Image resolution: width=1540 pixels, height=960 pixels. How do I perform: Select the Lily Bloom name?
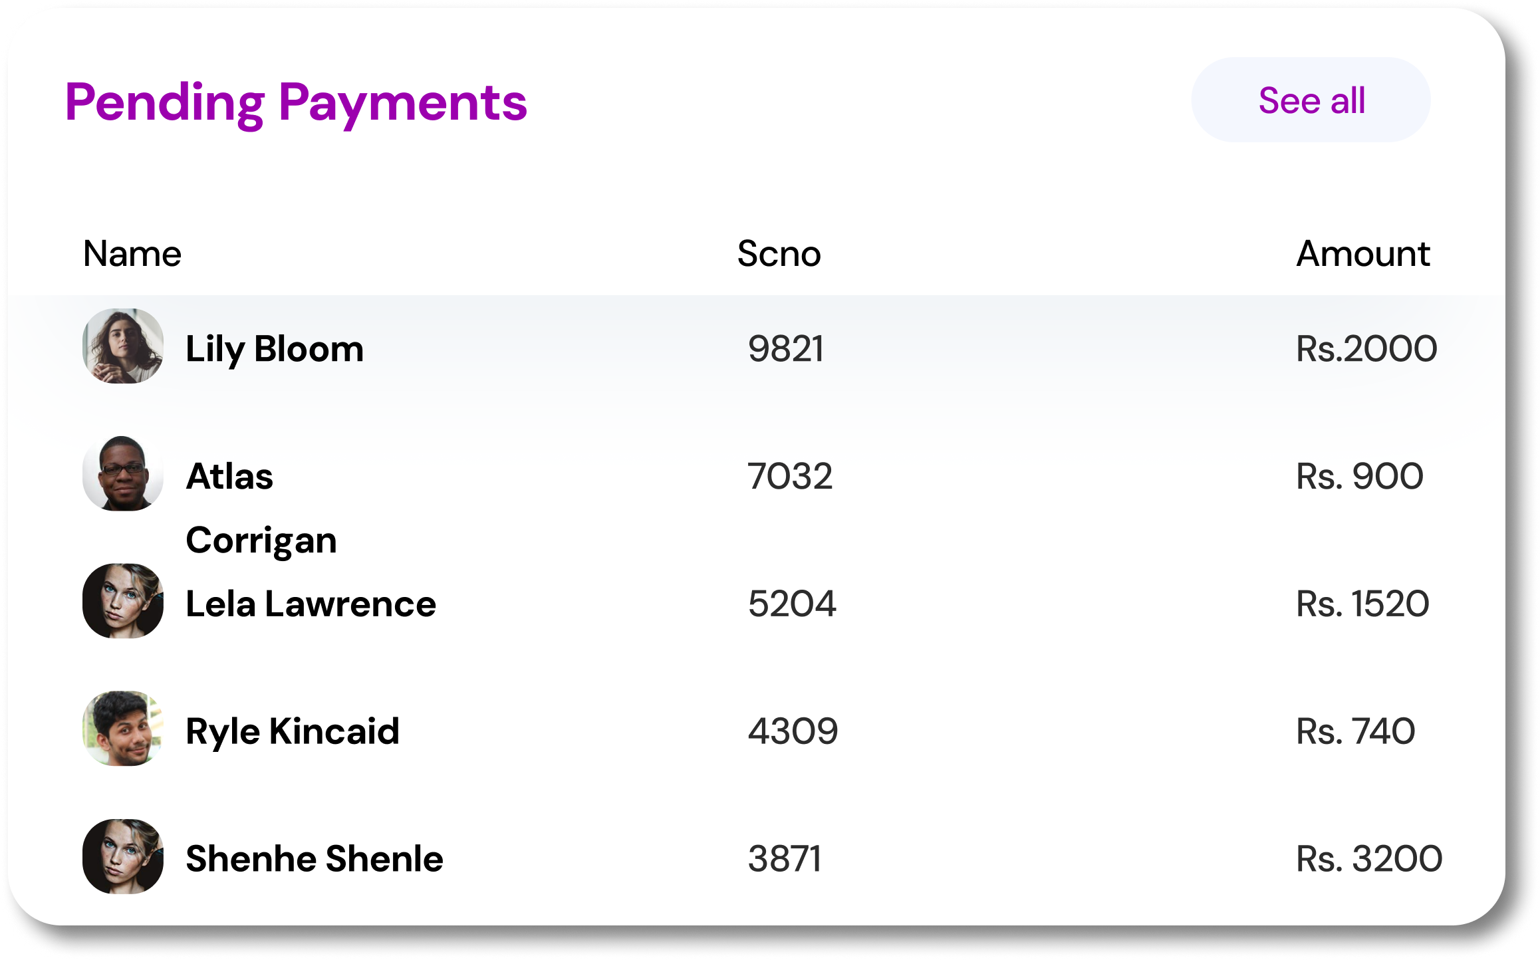click(275, 348)
